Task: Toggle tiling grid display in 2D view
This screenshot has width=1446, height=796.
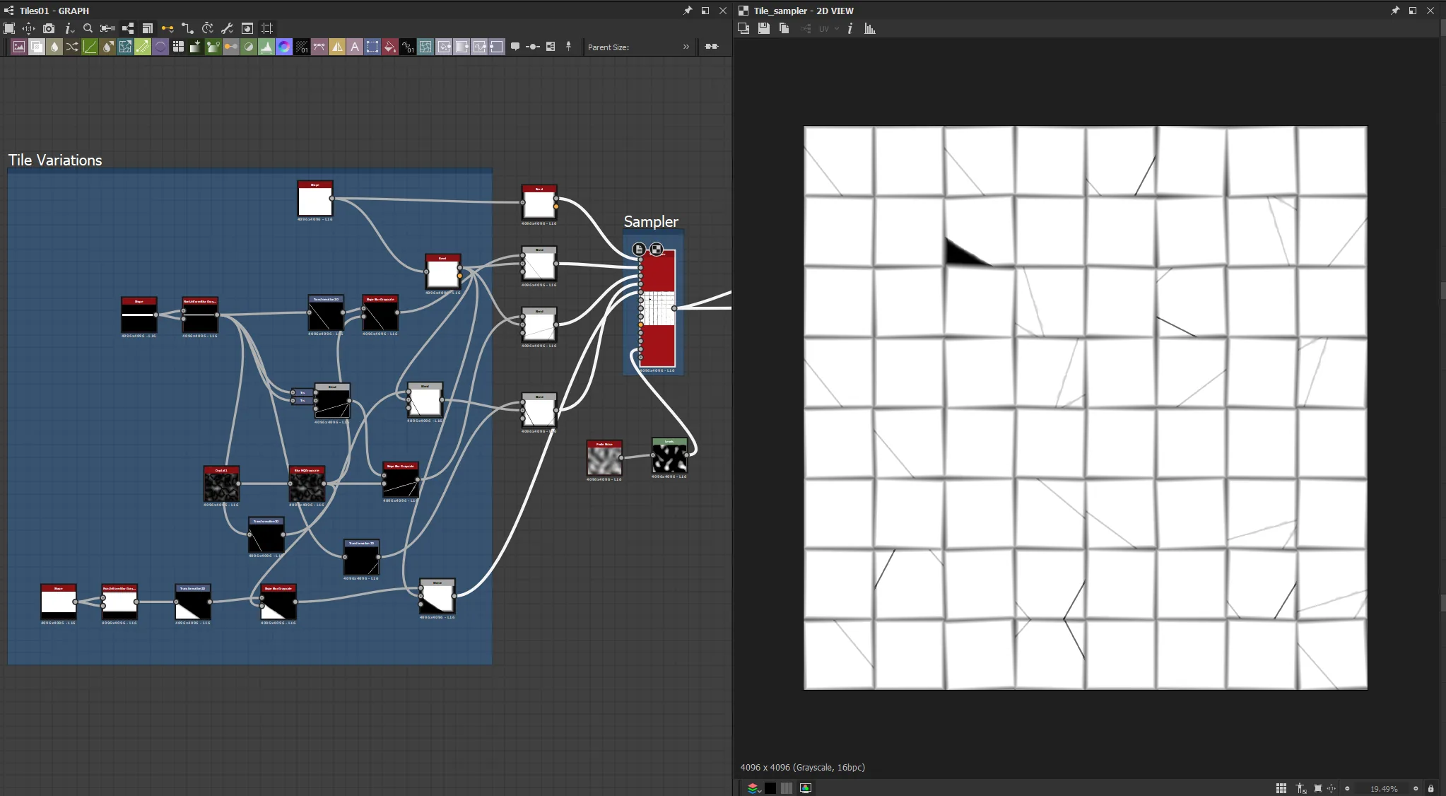Action: [x=1281, y=788]
